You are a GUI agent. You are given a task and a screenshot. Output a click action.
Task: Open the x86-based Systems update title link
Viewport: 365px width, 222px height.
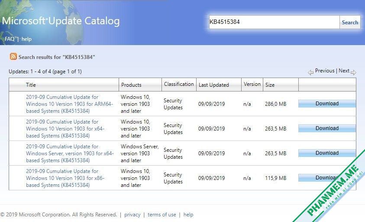(x=65, y=178)
